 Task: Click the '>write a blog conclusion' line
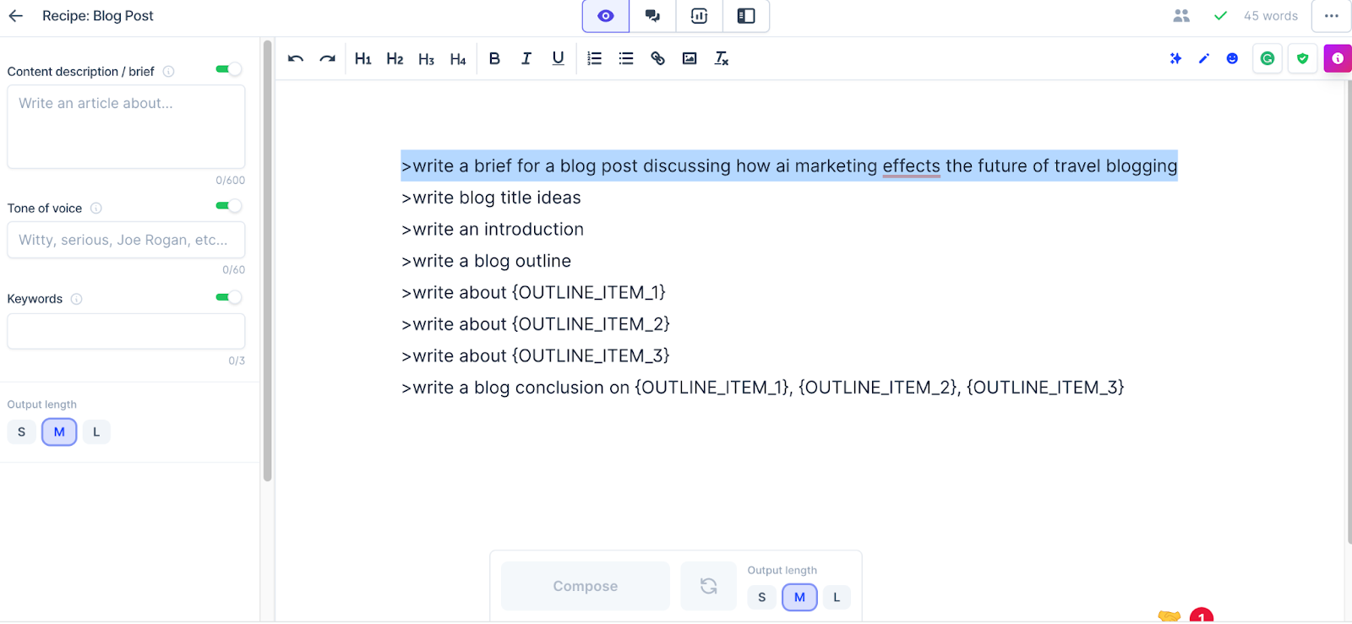click(763, 388)
